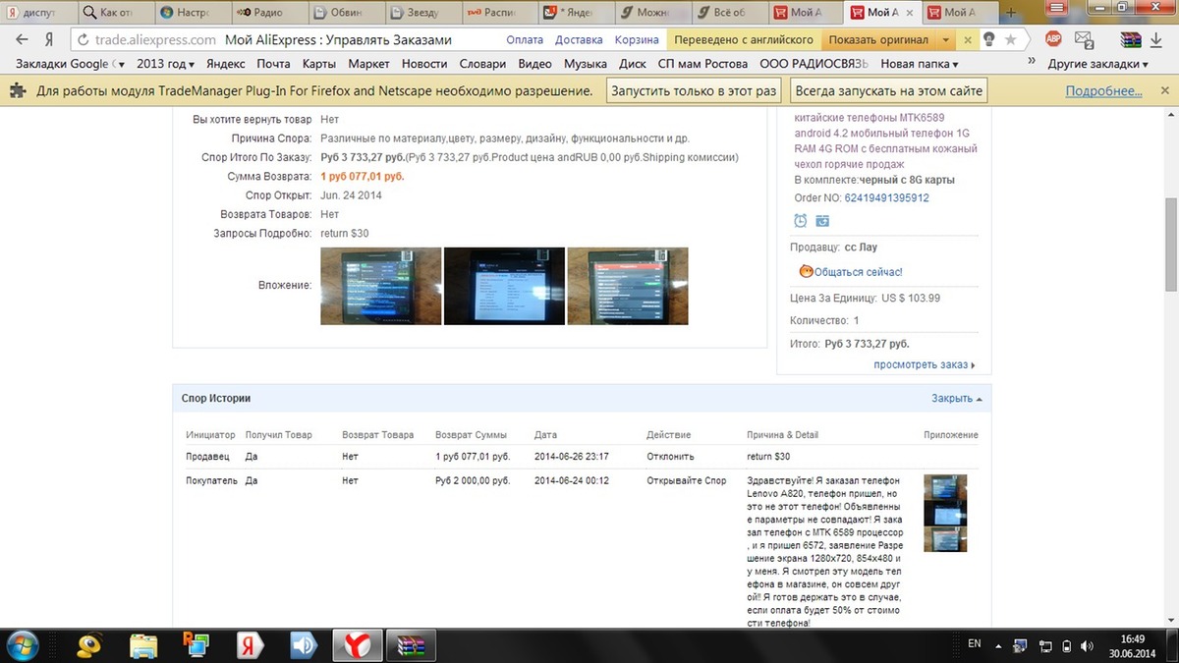
Task: Click the page vertical scrollbar thumb
Action: pos(1170,244)
